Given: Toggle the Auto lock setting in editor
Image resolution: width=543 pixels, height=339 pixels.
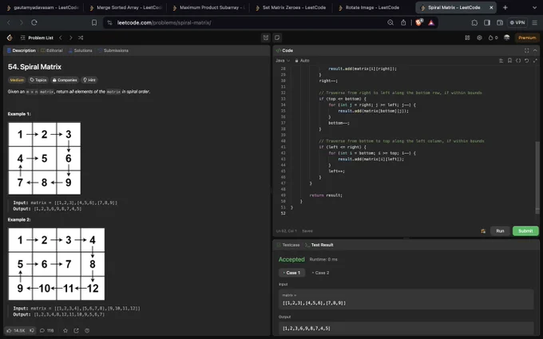Looking at the screenshot, I should coord(302,61).
